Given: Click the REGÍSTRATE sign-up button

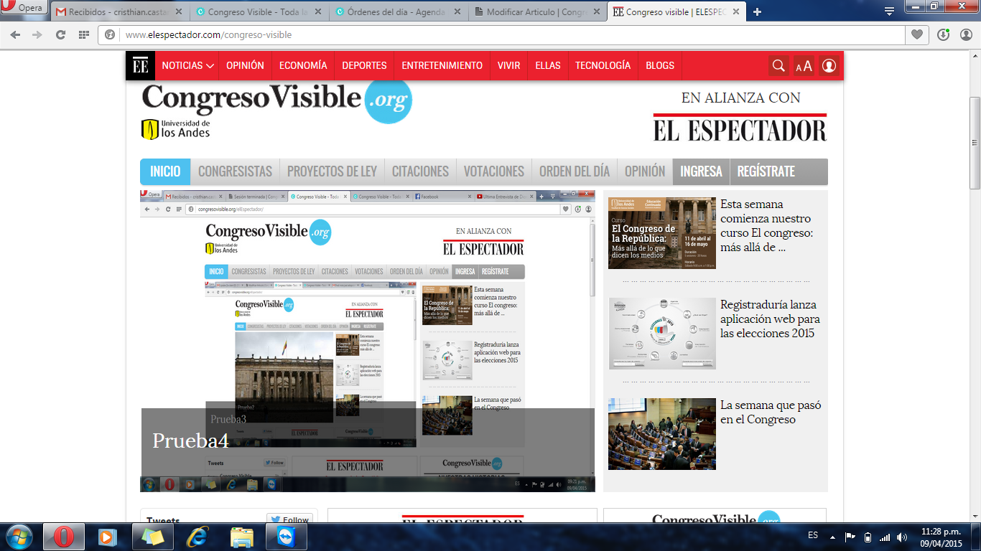Looking at the screenshot, I should tap(766, 171).
